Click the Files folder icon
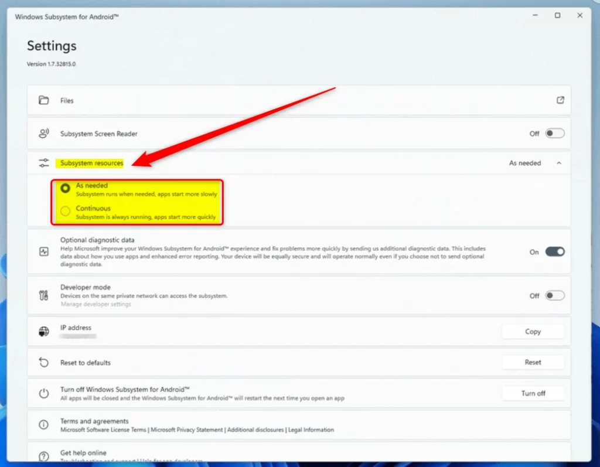 [x=44, y=100]
